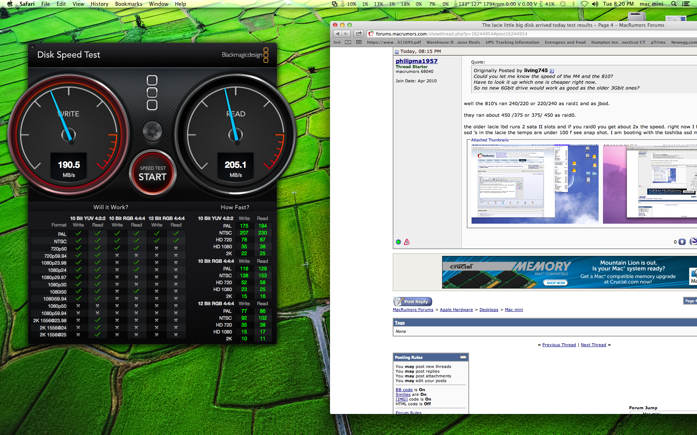The height and width of the screenshot is (435, 697).
Task: Open the Warehouse Deals bookmark
Action: (x=453, y=42)
